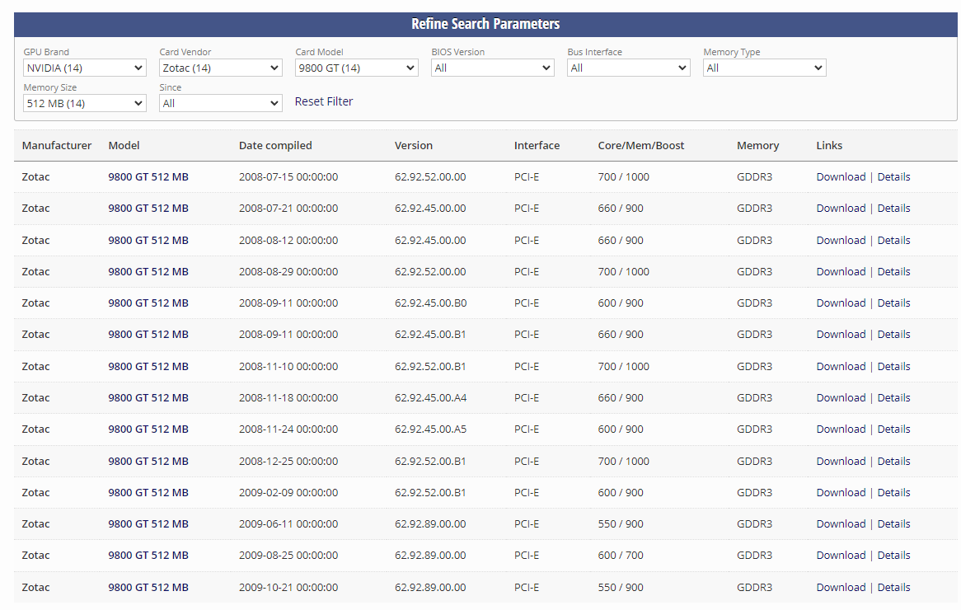This screenshot has width=961, height=610.
Task: Open the Card Vendor dropdown showing Zotac
Action: coord(221,68)
